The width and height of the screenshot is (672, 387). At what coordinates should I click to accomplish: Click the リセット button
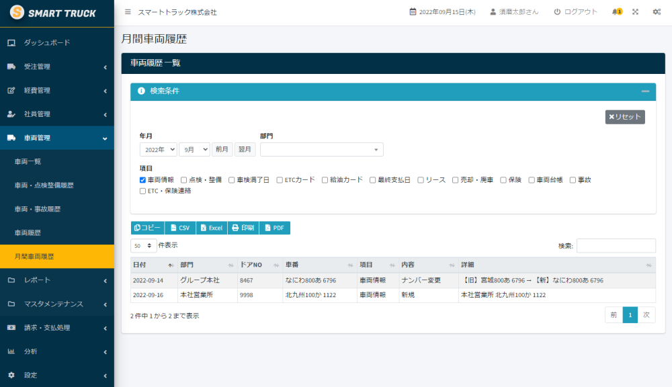click(625, 117)
